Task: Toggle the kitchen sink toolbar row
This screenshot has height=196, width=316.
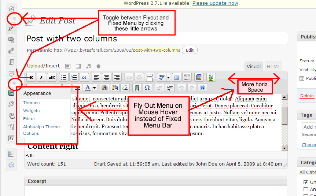Action: coord(187,77)
